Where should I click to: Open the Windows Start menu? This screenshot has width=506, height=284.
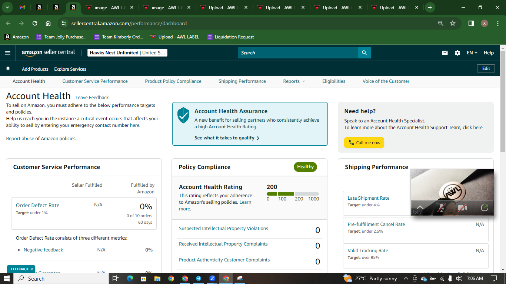point(7,278)
